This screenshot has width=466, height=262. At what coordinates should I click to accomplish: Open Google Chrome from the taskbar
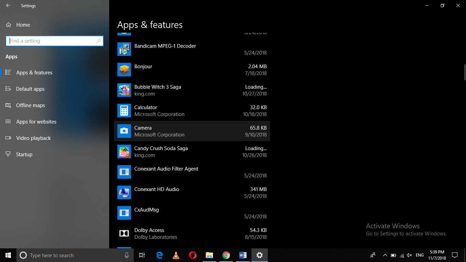point(226,255)
